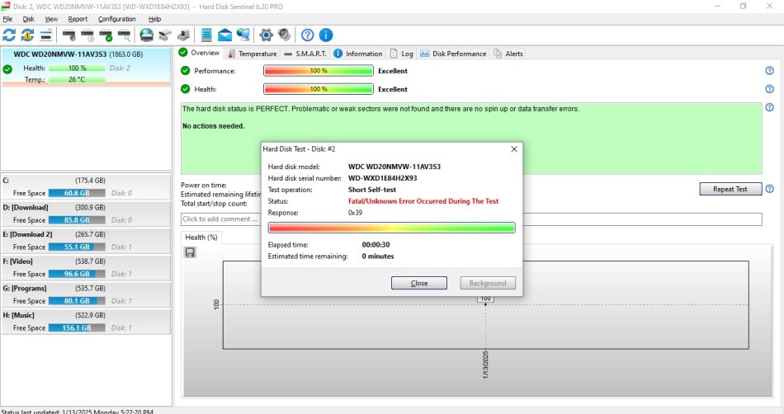Screen dimensions: 784x414
Task: Click the disk with magnifier surface test icon
Action: click(x=124, y=35)
